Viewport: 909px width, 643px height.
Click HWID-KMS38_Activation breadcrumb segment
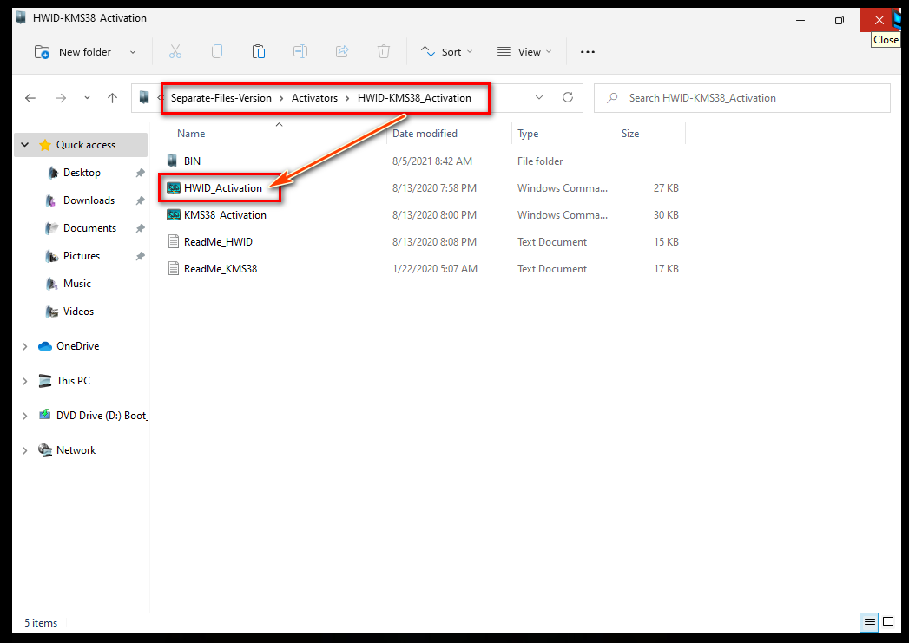click(414, 98)
